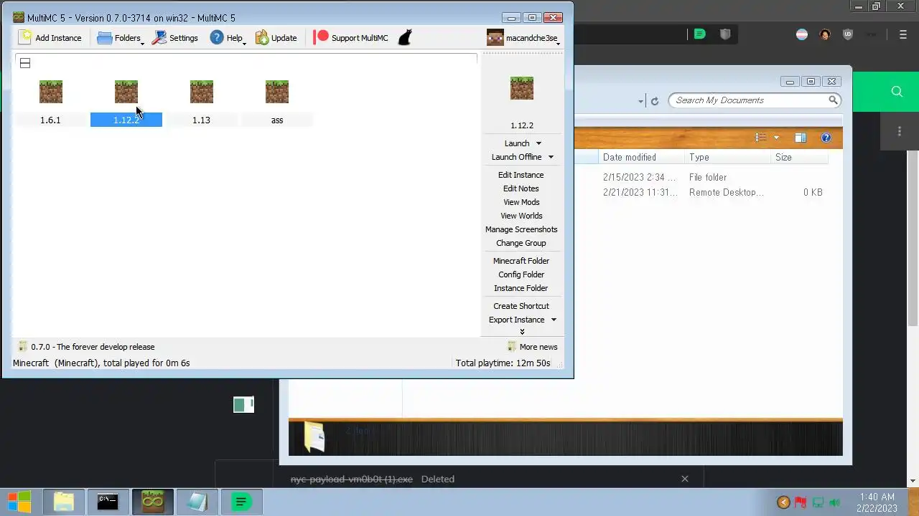919x516 pixels.
Task: Open Manage Screenshots
Action: tap(521, 229)
